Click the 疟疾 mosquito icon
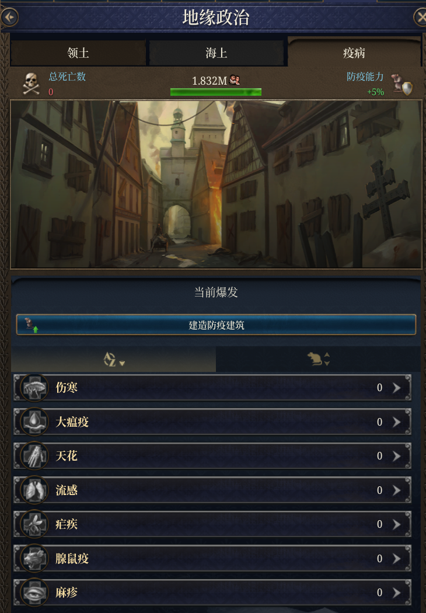Screen dimensions: 426x613 [x=34, y=524]
